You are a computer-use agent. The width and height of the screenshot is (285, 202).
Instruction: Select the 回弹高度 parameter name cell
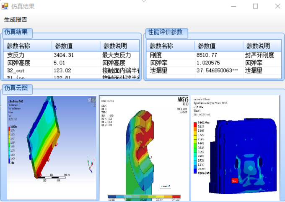click(x=19, y=63)
